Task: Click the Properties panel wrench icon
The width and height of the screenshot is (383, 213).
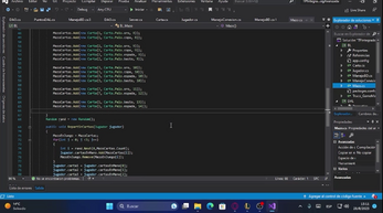Action: (351, 135)
